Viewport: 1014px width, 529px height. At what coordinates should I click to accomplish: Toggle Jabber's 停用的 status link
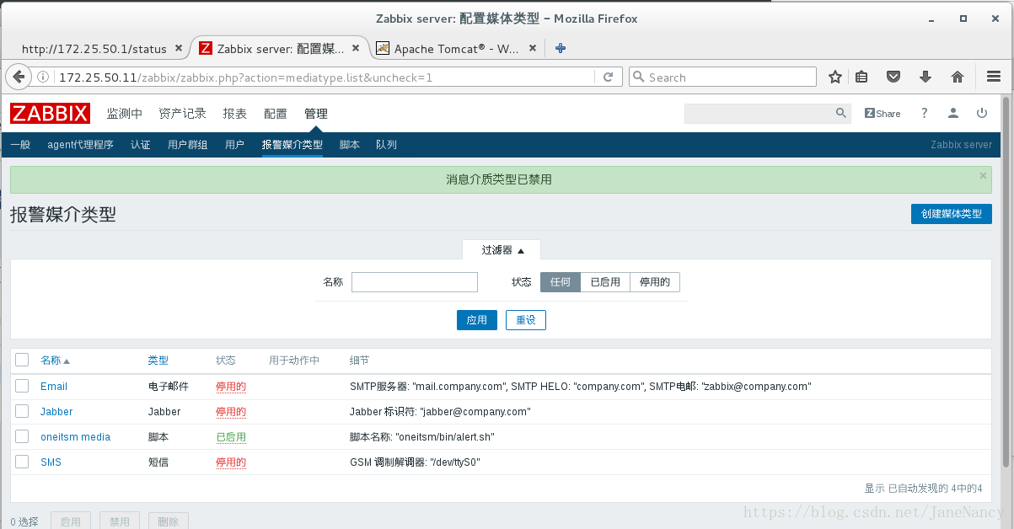click(231, 412)
